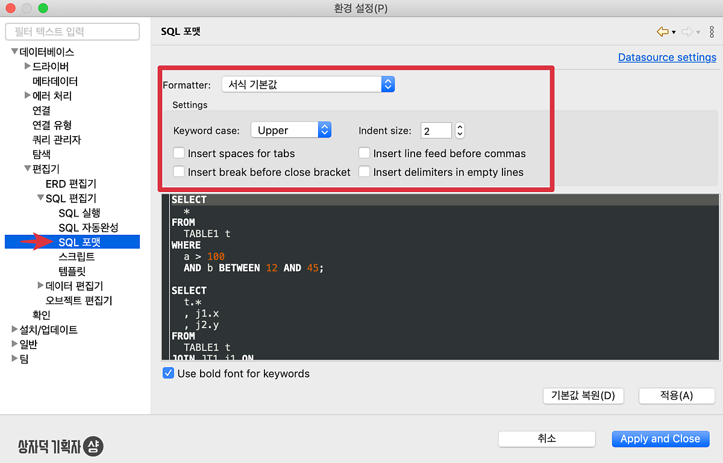Expand the 데이터 편집기 tree node
The image size is (723, 463).
(x=40, y=285)
